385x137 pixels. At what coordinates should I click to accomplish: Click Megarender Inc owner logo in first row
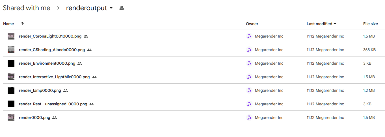(249, 36)
